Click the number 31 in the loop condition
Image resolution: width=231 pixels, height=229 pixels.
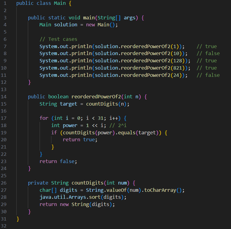click(x=101, y=118)
